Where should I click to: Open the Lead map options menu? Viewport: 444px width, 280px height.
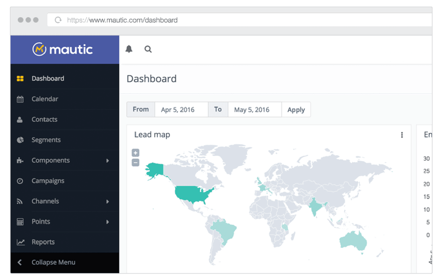(402, 135)
